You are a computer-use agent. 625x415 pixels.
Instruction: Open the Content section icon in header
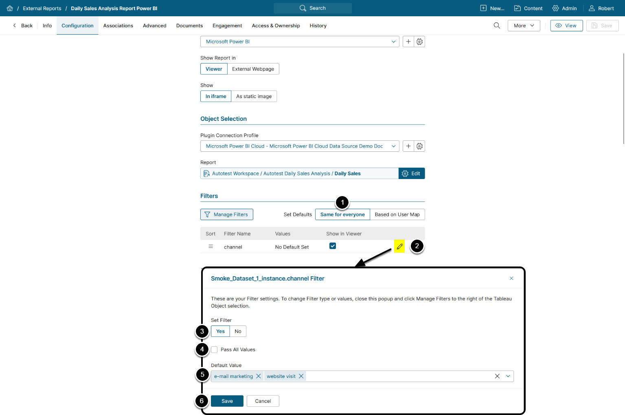[x=518, y=8]
